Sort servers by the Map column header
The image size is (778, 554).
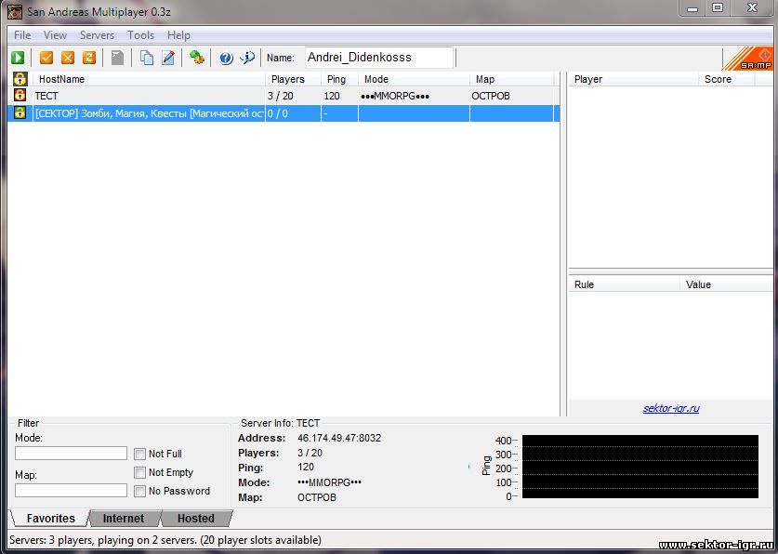click(511, 79)
